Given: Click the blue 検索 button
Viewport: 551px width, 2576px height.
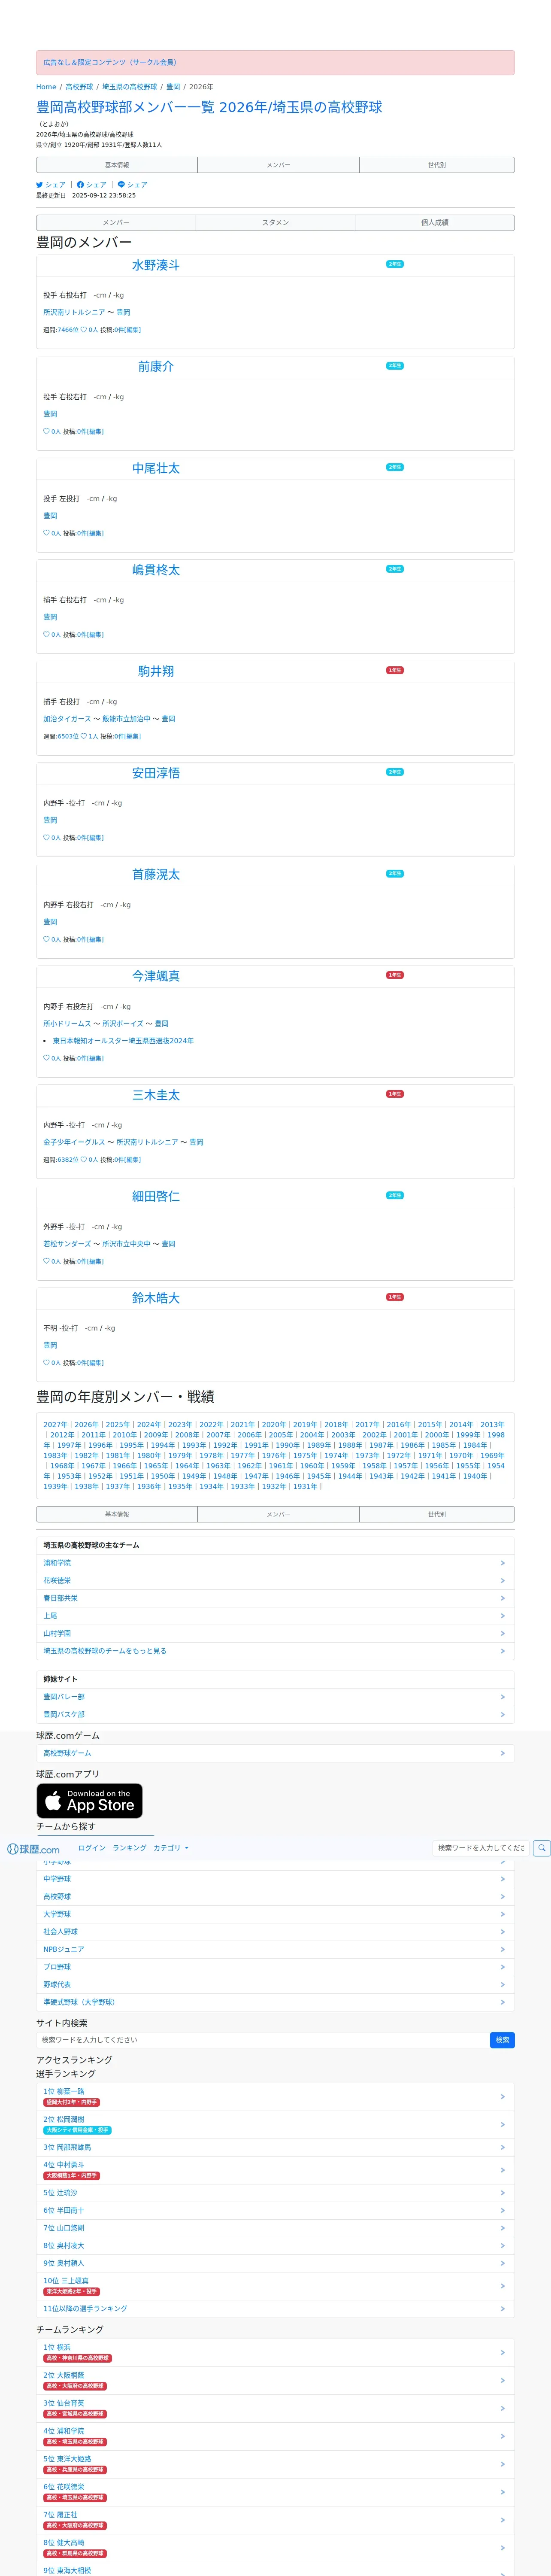Looking at the screenshot, I should click(502, 2040).
